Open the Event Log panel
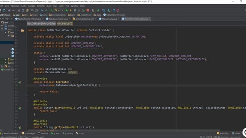The height and width of the screenshot is (138, 246). click(x=223, y=133)
